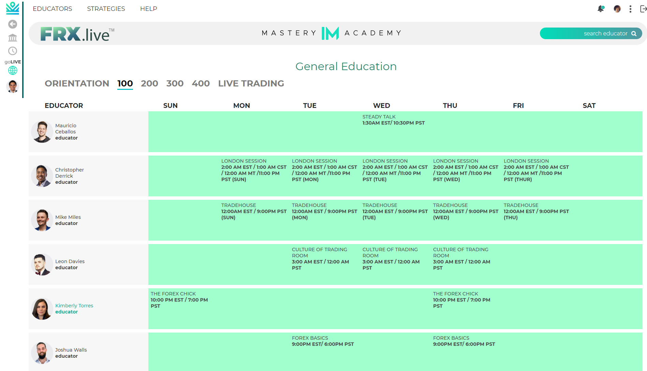
Task: Click the SAT column header
Action: point(589,106)
